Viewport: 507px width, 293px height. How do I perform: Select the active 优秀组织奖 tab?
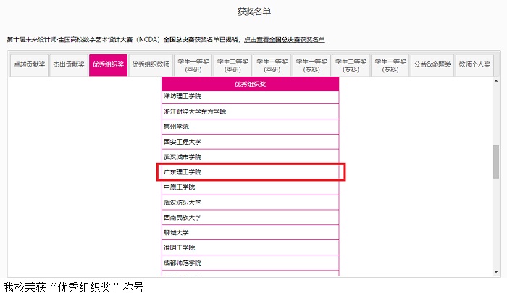(x=108, y=64)
